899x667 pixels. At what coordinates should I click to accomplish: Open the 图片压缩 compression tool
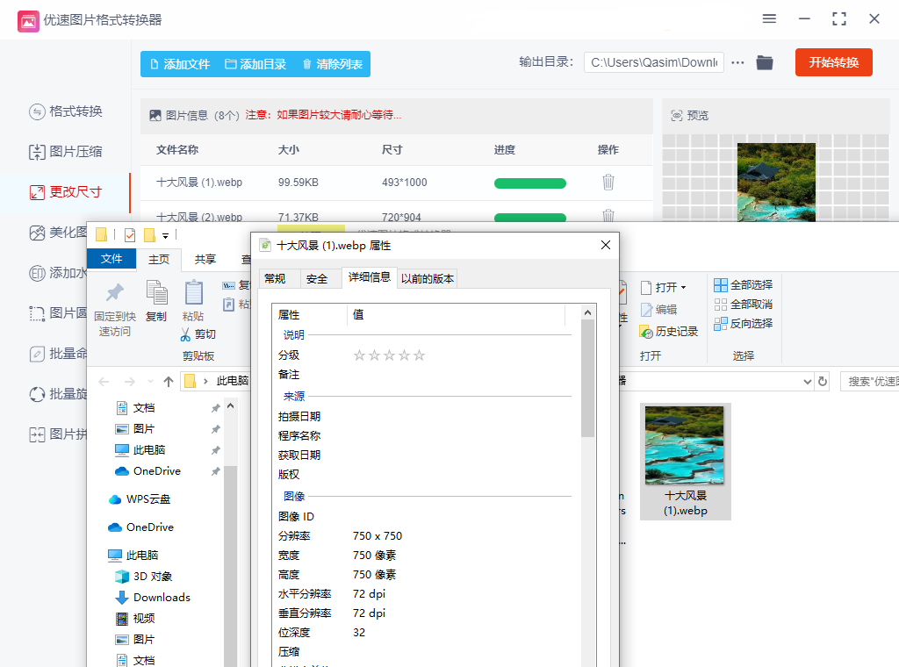(67, 152)
